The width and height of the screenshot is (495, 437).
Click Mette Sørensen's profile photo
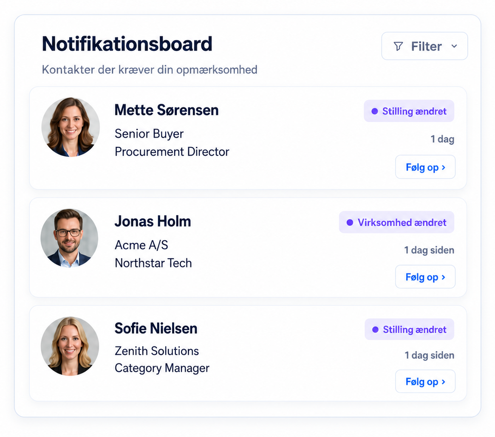(71, 127)
